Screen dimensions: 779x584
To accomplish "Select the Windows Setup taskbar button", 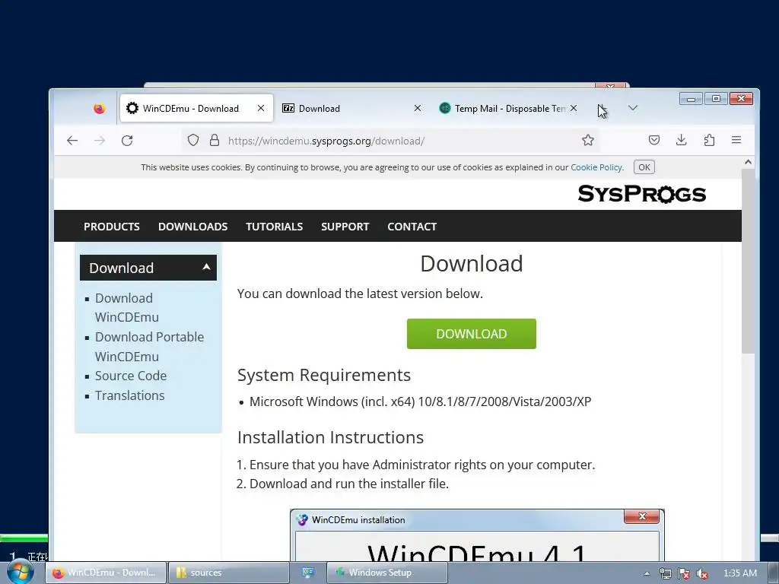I will coord(387,573).
